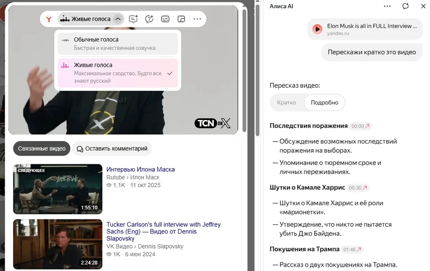Jump to timestamp 01:46 Покушения на Трампа
The width and height of the screenshot is (430, 271).
352,249
